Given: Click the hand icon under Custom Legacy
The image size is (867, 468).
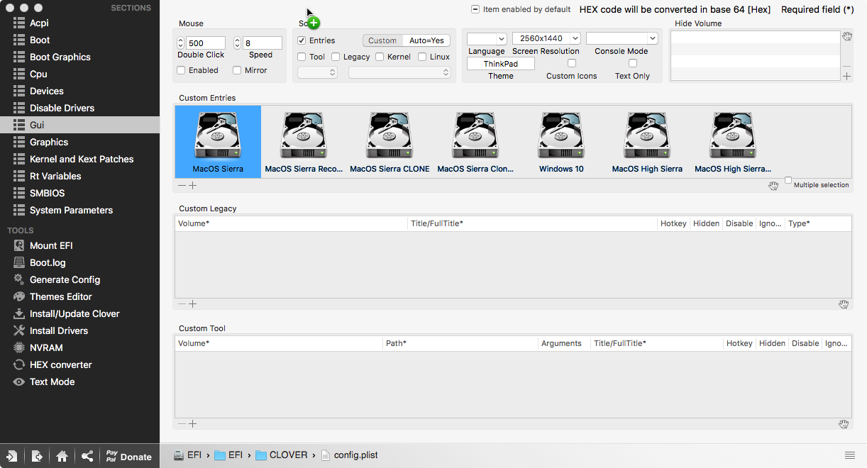Looking at the screenshot, I should click(844, 304).
